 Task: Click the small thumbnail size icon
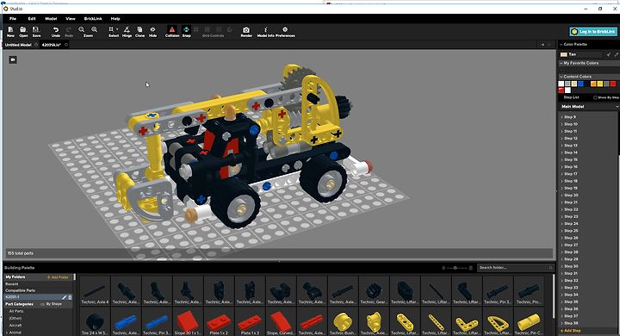[443, 268]
